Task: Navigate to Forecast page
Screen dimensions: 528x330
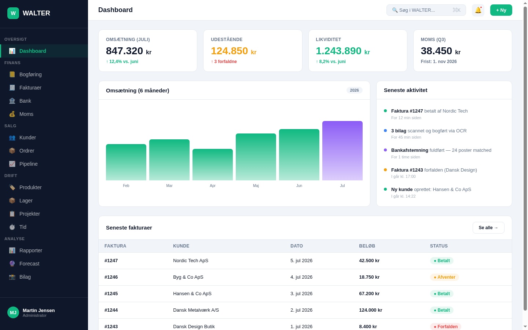Action: (x=44, y=264)
